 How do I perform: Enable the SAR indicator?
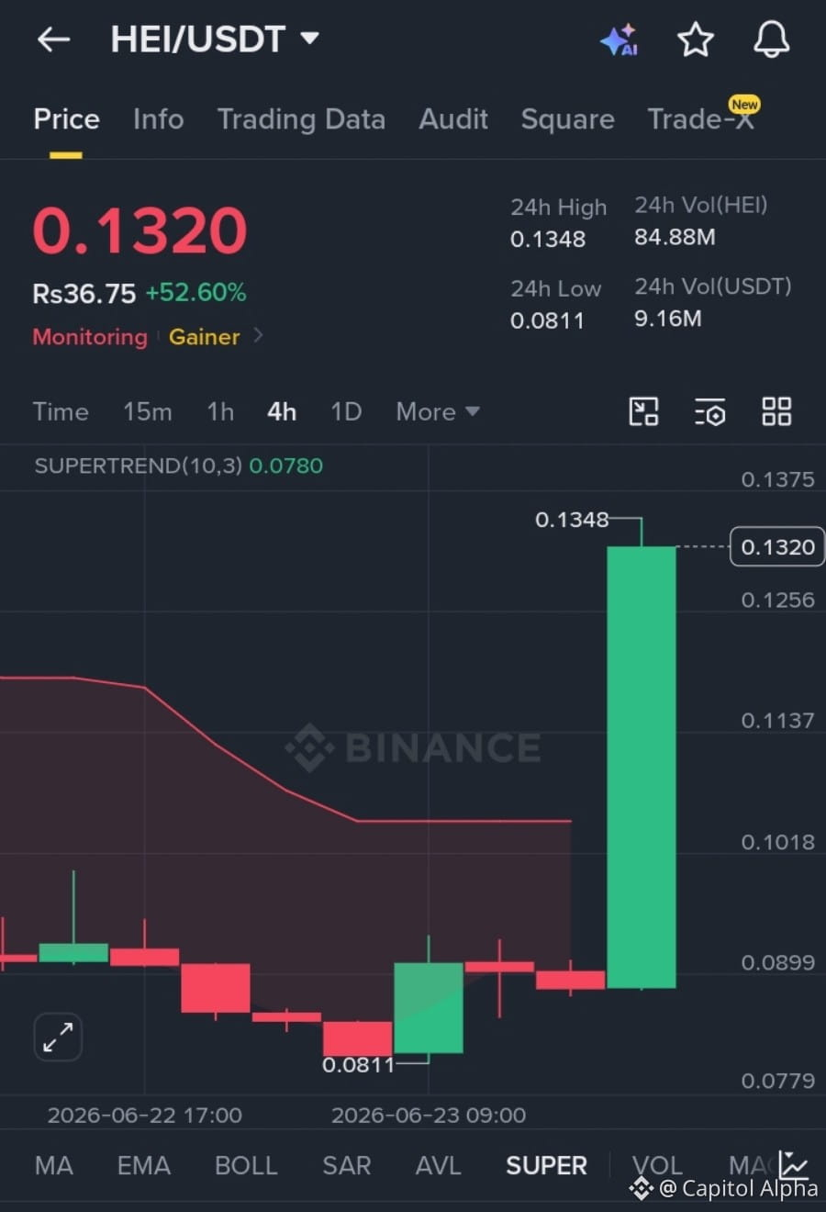pos(347,1166)
